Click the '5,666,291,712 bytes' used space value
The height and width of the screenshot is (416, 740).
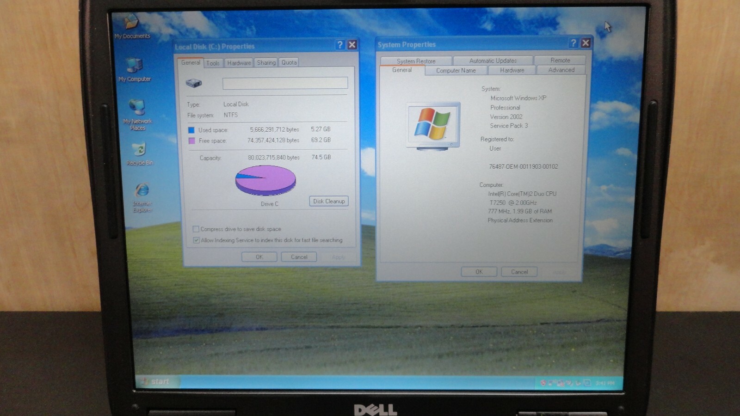(x=274, y=129)
